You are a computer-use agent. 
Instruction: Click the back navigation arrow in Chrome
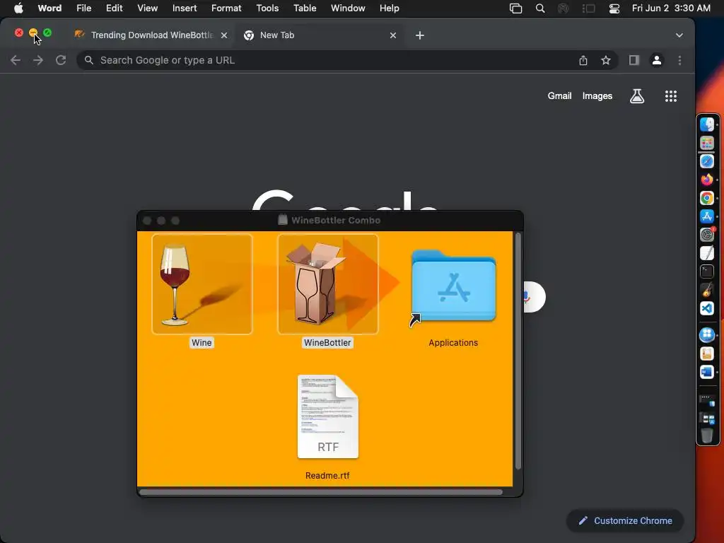pos(16,61)
